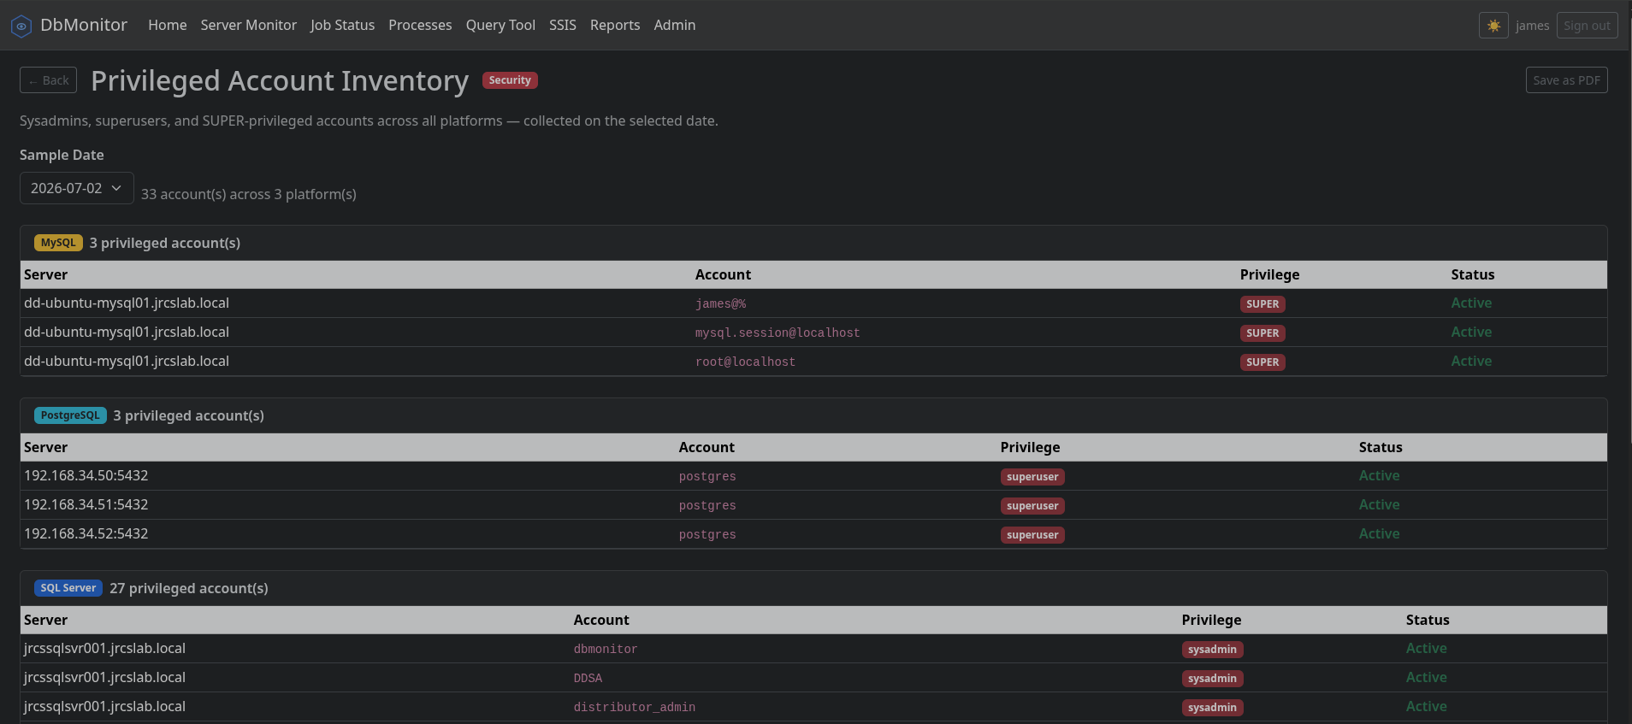Select the DDSA account

coord(588,678)
